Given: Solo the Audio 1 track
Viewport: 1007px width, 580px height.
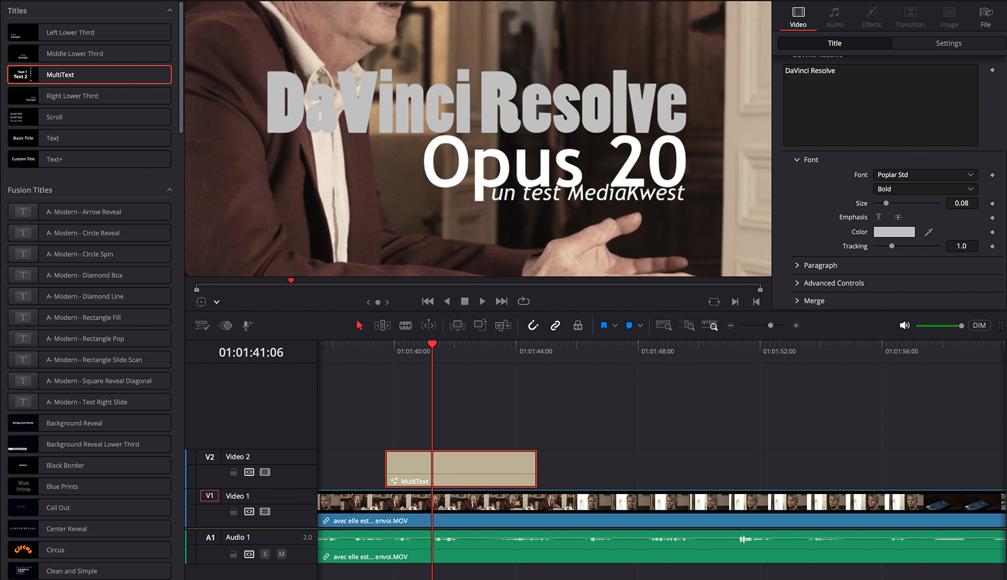Looking at the screenshot, I should (x=265, y=554).
